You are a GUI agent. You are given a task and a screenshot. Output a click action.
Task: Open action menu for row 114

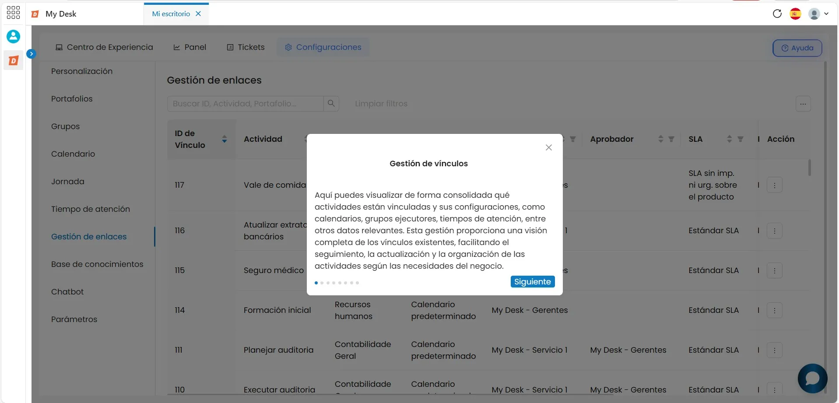tap(775, 310)
